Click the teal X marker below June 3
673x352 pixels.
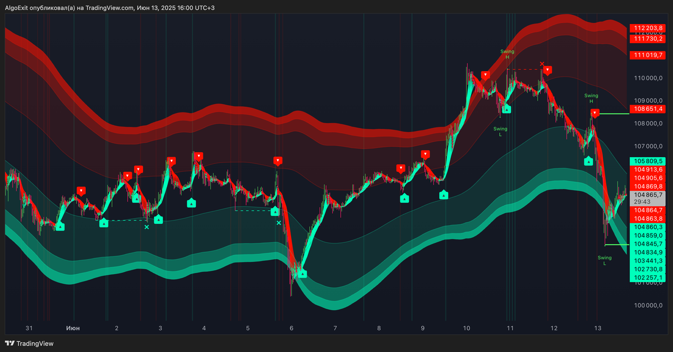(147, 228)
